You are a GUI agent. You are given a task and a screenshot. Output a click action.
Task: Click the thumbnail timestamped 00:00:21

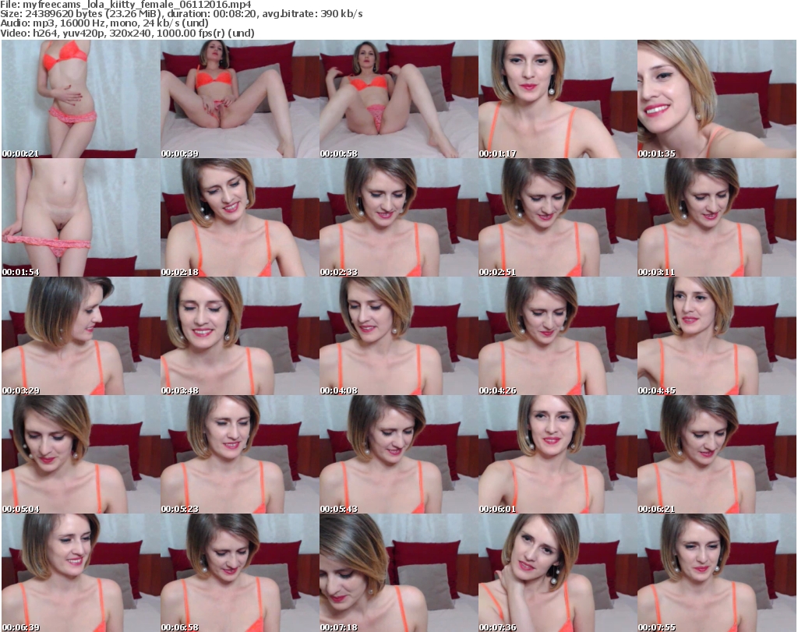click(80, 99)
